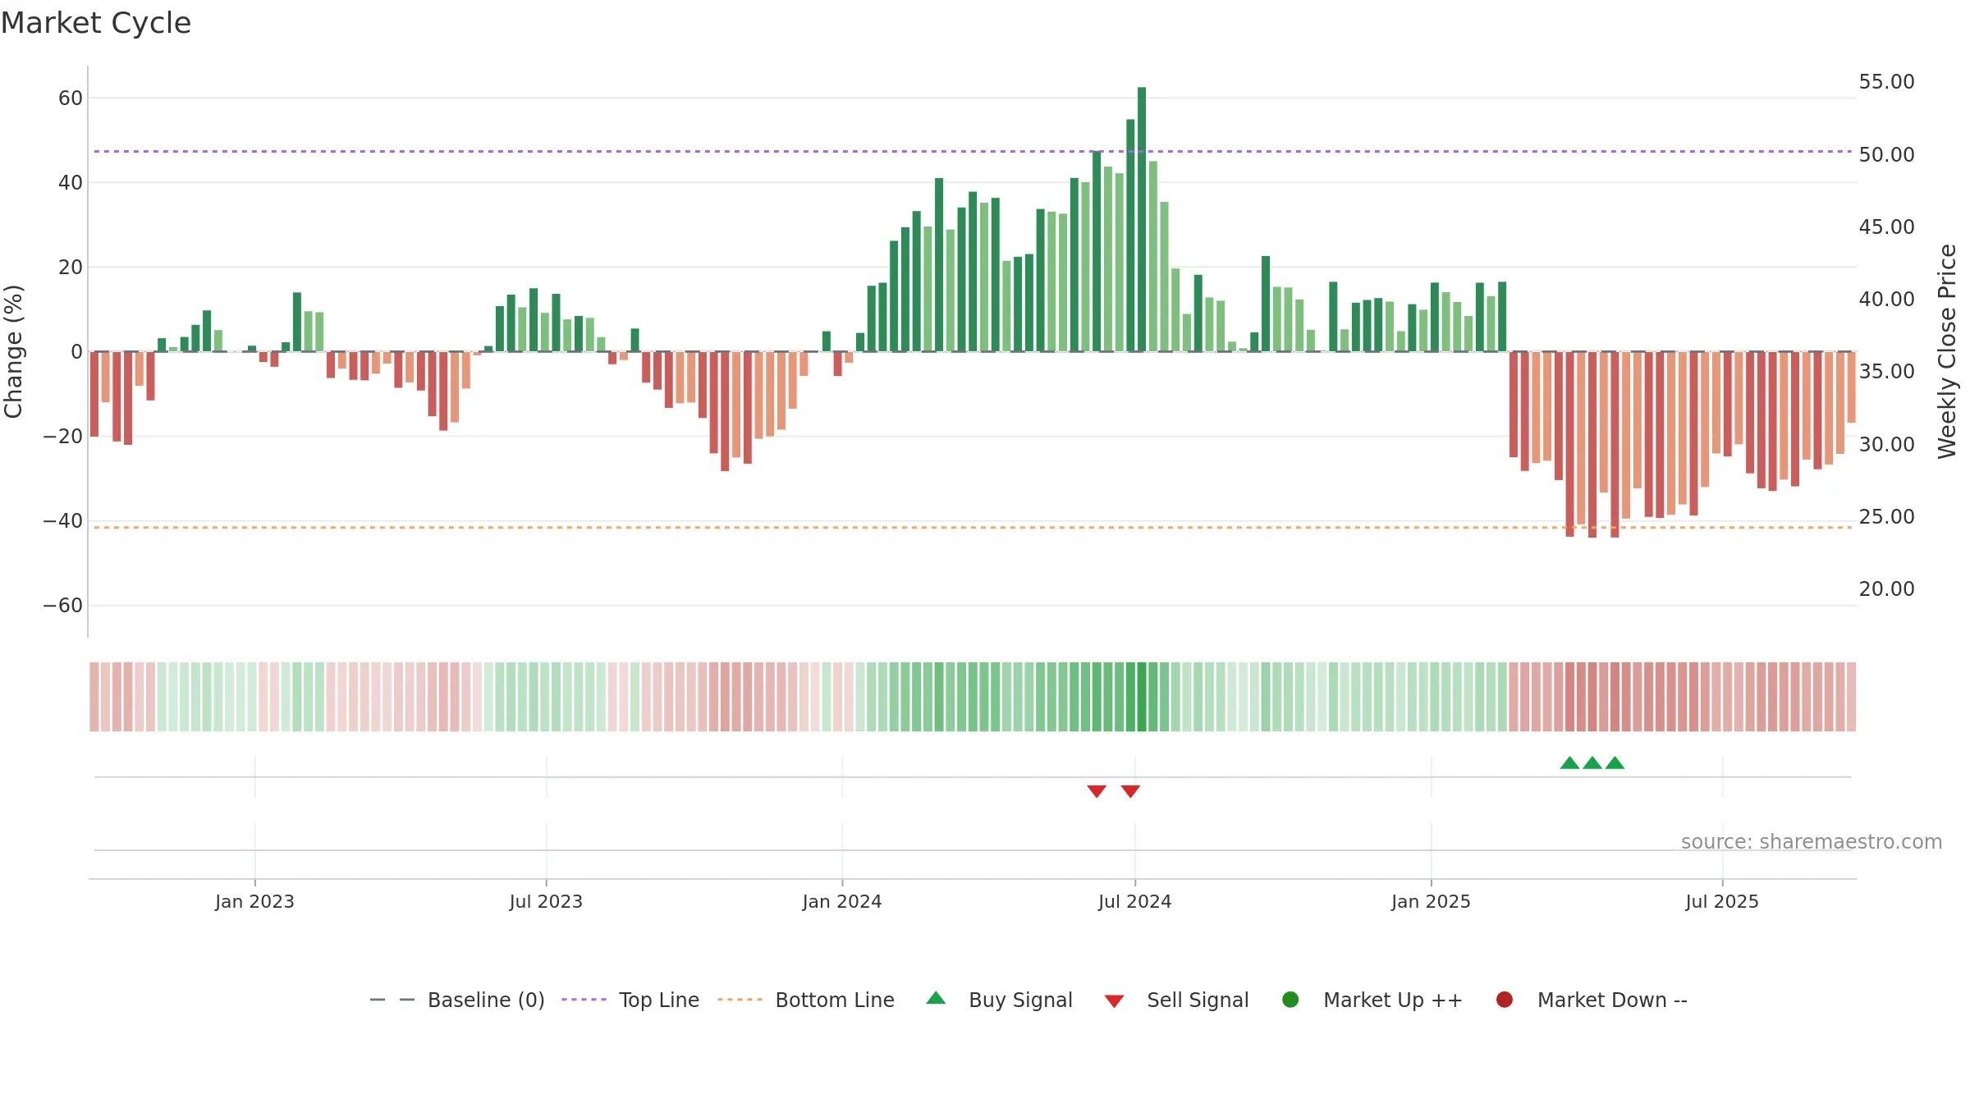This screenshot has height=1108, width=1970.
Task: Toggle the Baseline (0) legend entry
Action: tap(457, 1000)
